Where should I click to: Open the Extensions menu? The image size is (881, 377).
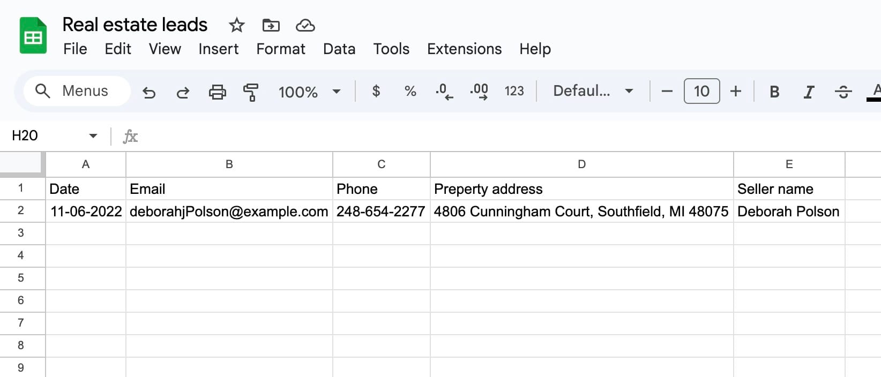pos(464,49)
